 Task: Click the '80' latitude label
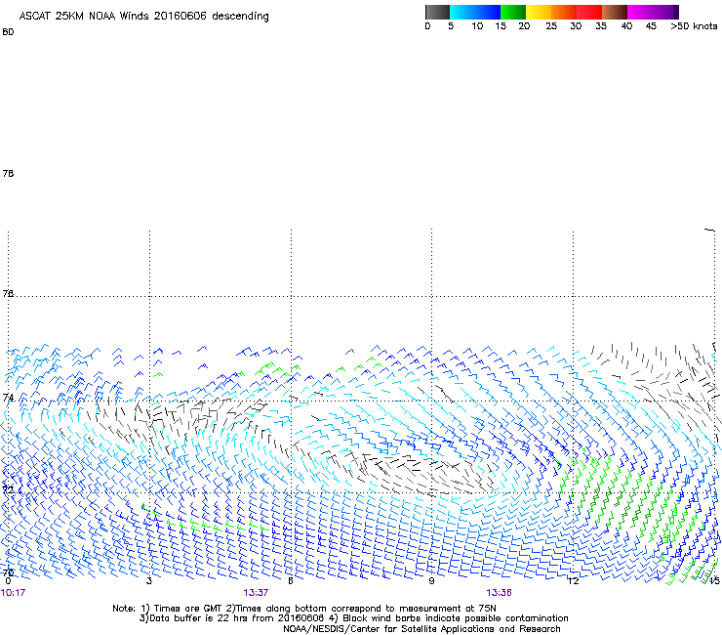click(x=8, y=32)
